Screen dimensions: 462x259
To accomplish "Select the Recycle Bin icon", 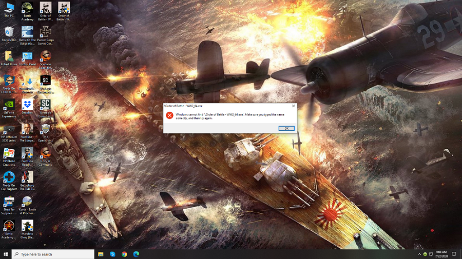I will [9, 34].
